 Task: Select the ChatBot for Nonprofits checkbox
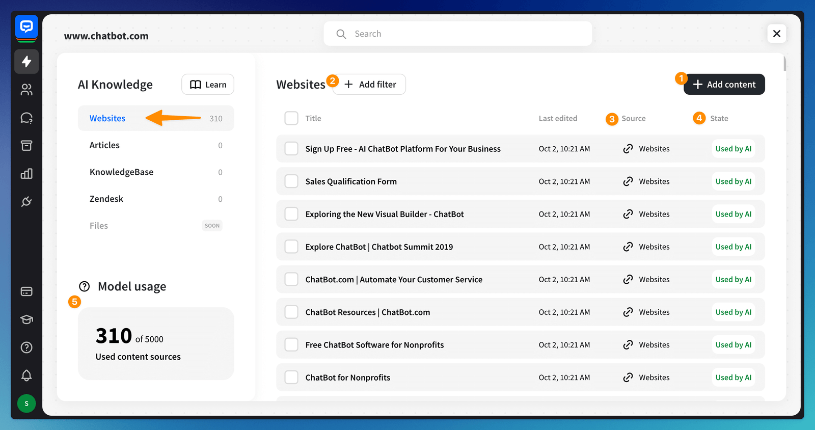point(291,378)
